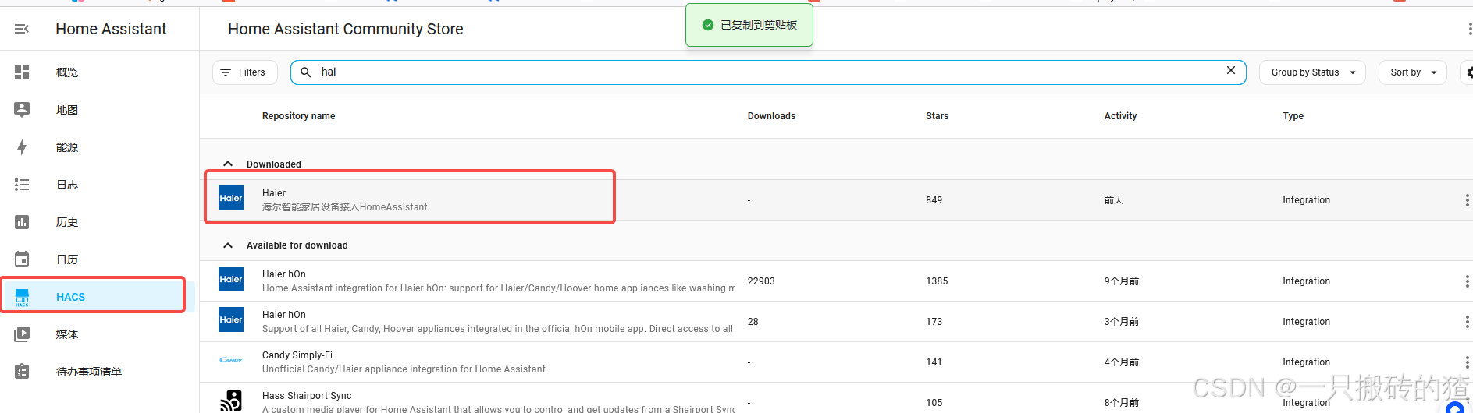The width and height of the screenshot is (1473, 413).
Task: Click the 能源 lightning bolt icon
Action: click(x=22, y=147)
